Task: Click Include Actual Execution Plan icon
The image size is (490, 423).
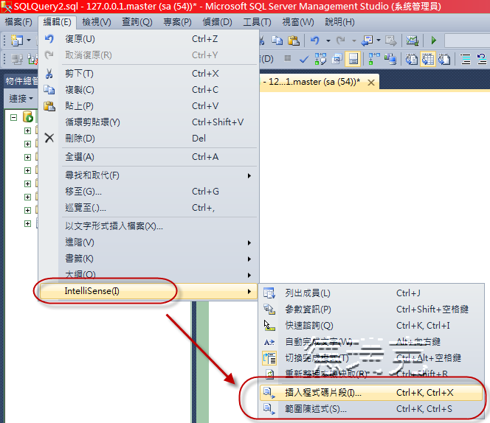Action: point(374,59)
